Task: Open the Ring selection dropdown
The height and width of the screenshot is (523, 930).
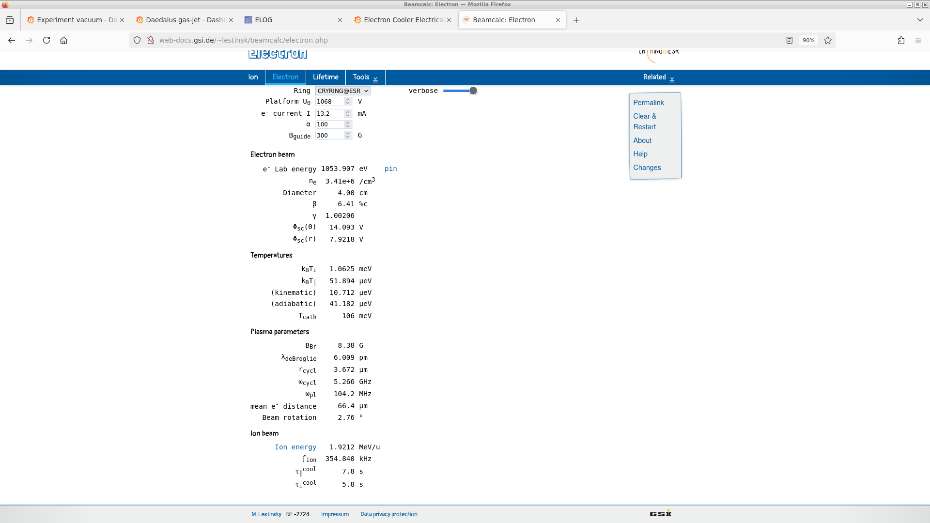Action: coord(342,91)
